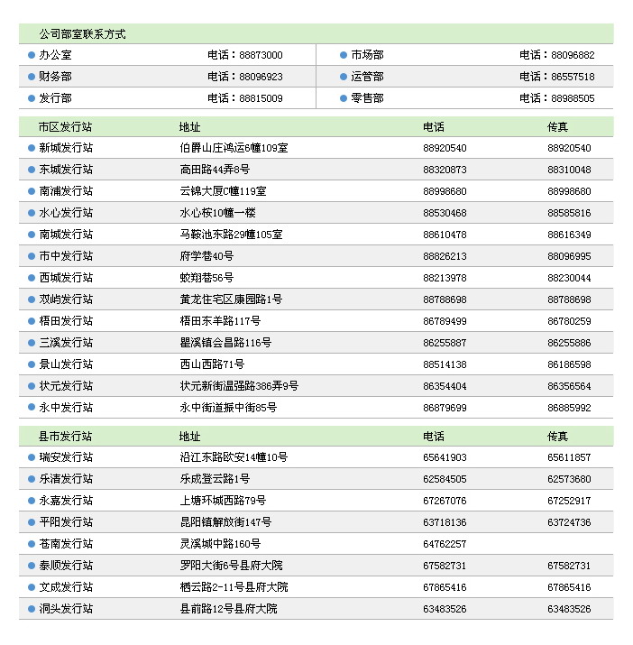Image resolution: width=633 pixels, height=645 pixels.
Task: Click the address 伯爵山庄鸿运6幢109室
Action: pos(234,148)
